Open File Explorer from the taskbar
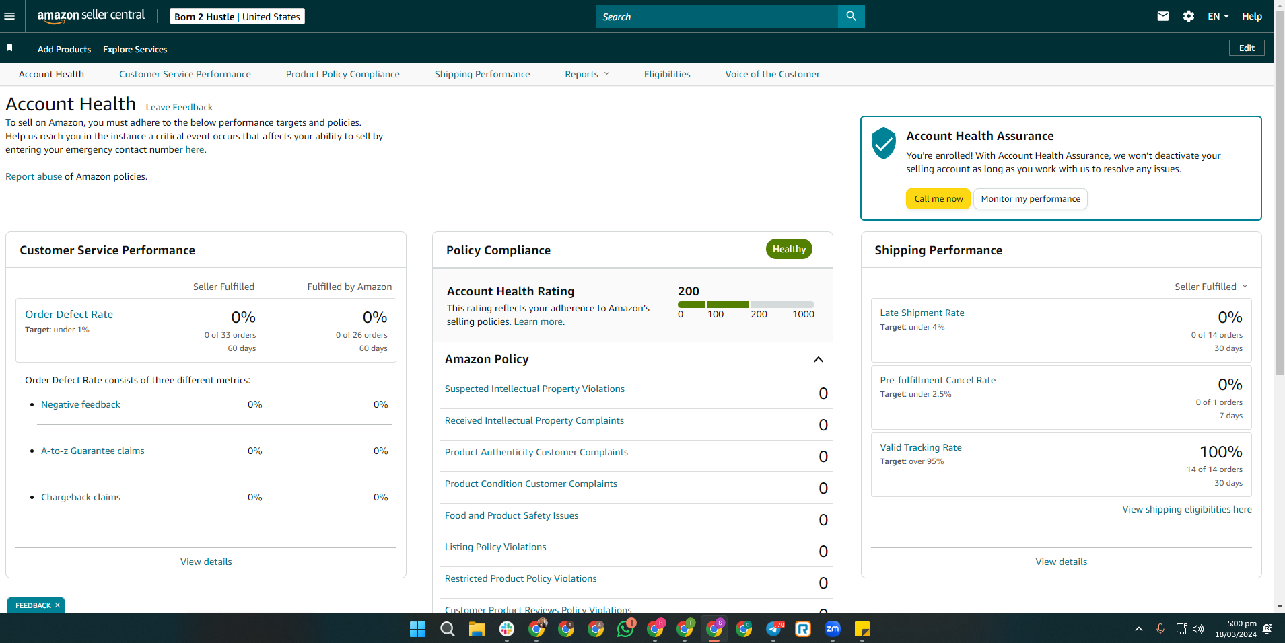 click(477, 629)
